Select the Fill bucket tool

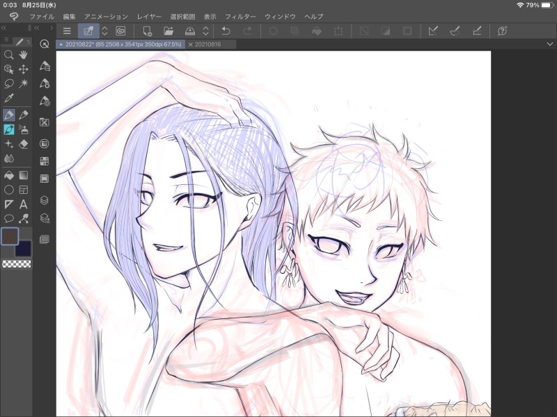pos(9,176)
